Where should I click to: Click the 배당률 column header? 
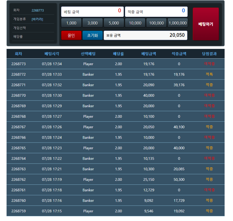pos(118,54)
